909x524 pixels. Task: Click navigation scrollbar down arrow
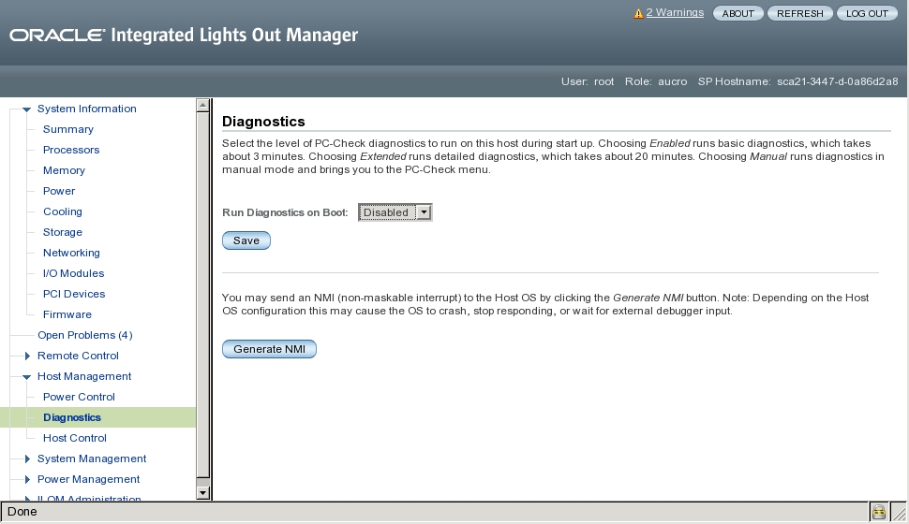202,493
